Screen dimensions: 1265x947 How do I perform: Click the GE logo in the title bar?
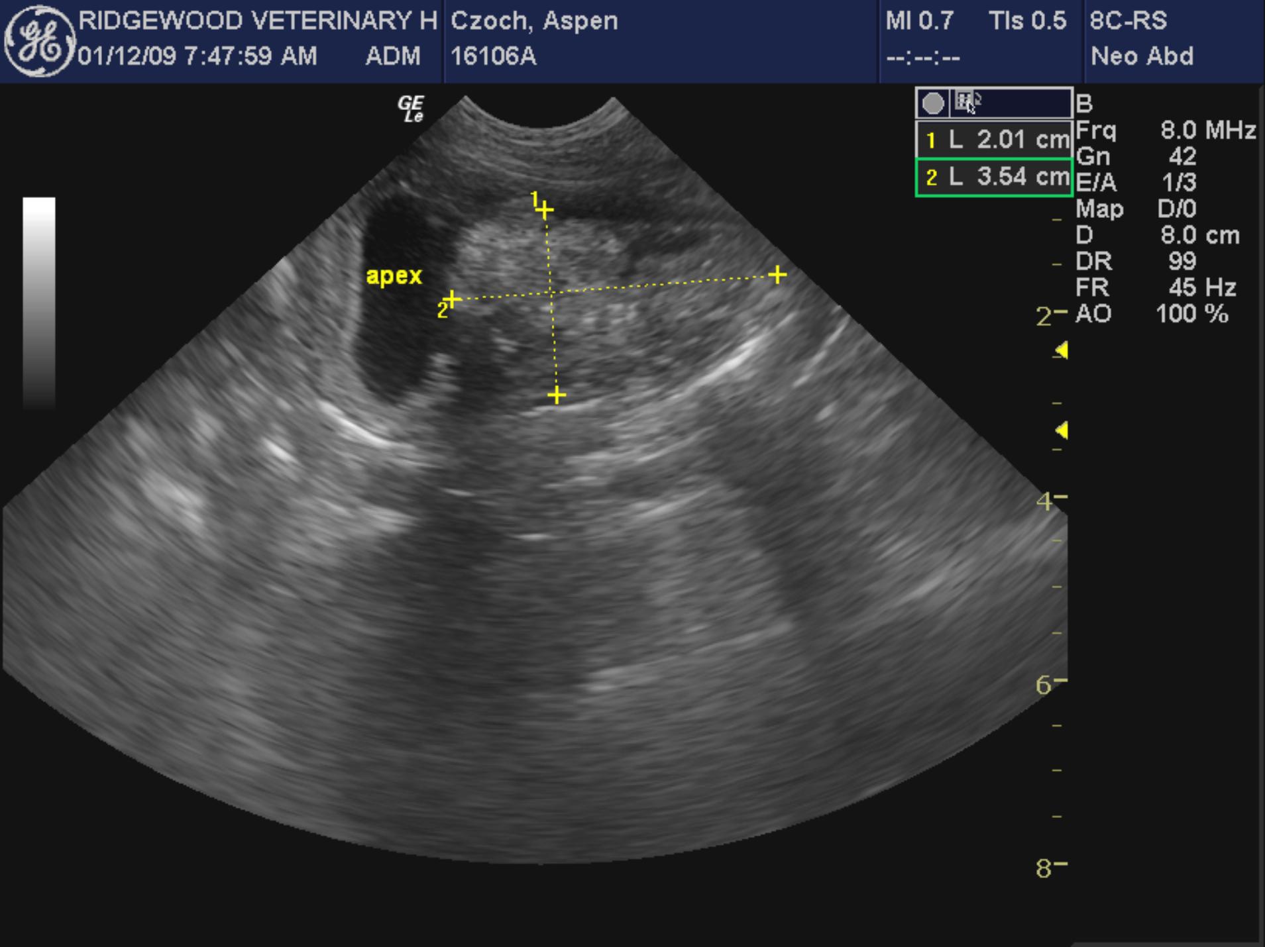[38, 41]
